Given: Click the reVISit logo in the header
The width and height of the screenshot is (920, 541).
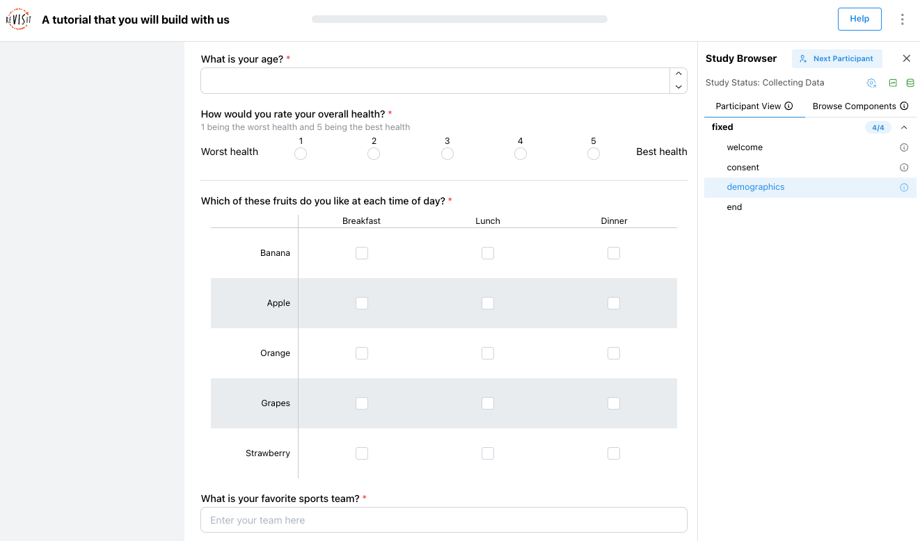Looking at the screenshot, I should click(18, 19).
